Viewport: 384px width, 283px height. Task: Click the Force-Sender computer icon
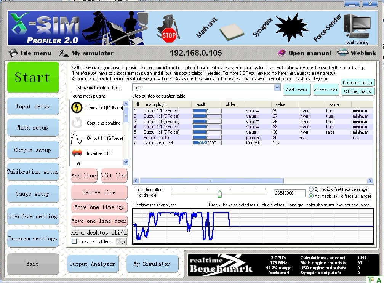point(357,27)
